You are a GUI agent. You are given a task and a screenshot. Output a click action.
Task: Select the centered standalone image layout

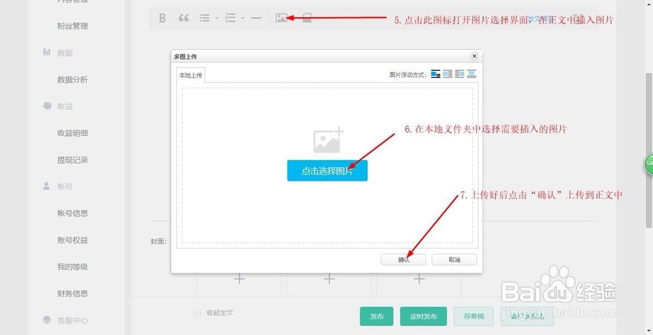coord(472,74)
